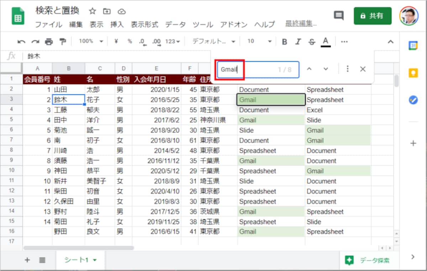
Task: Check the cloud save status icon
Action: tap(122, 11)
